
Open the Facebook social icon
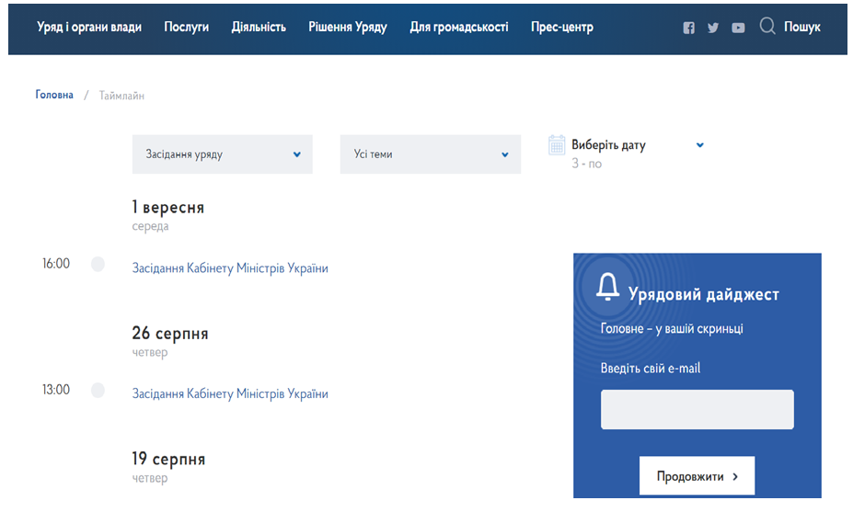688,28
